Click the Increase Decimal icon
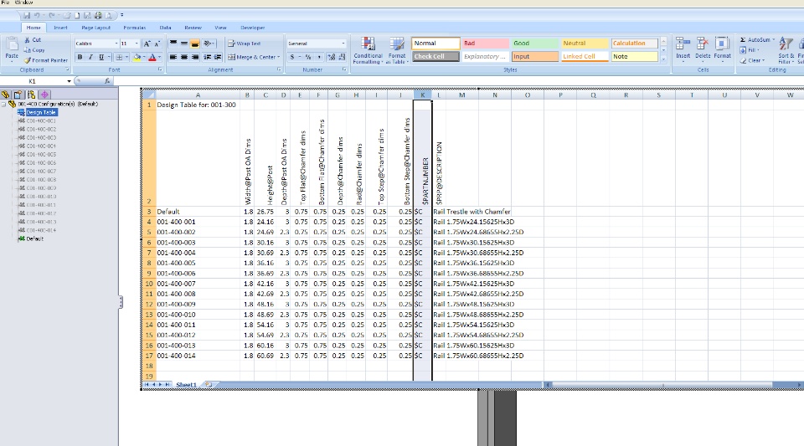Image resolution: width=804 pixels, height=446 pixels. pyautogui.click(x=332, y=58)
